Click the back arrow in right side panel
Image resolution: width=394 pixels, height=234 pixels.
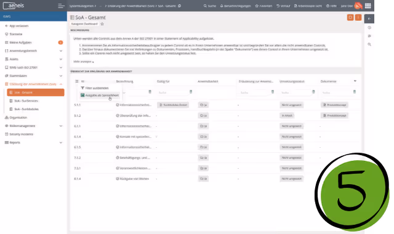(x=369, y=19)
